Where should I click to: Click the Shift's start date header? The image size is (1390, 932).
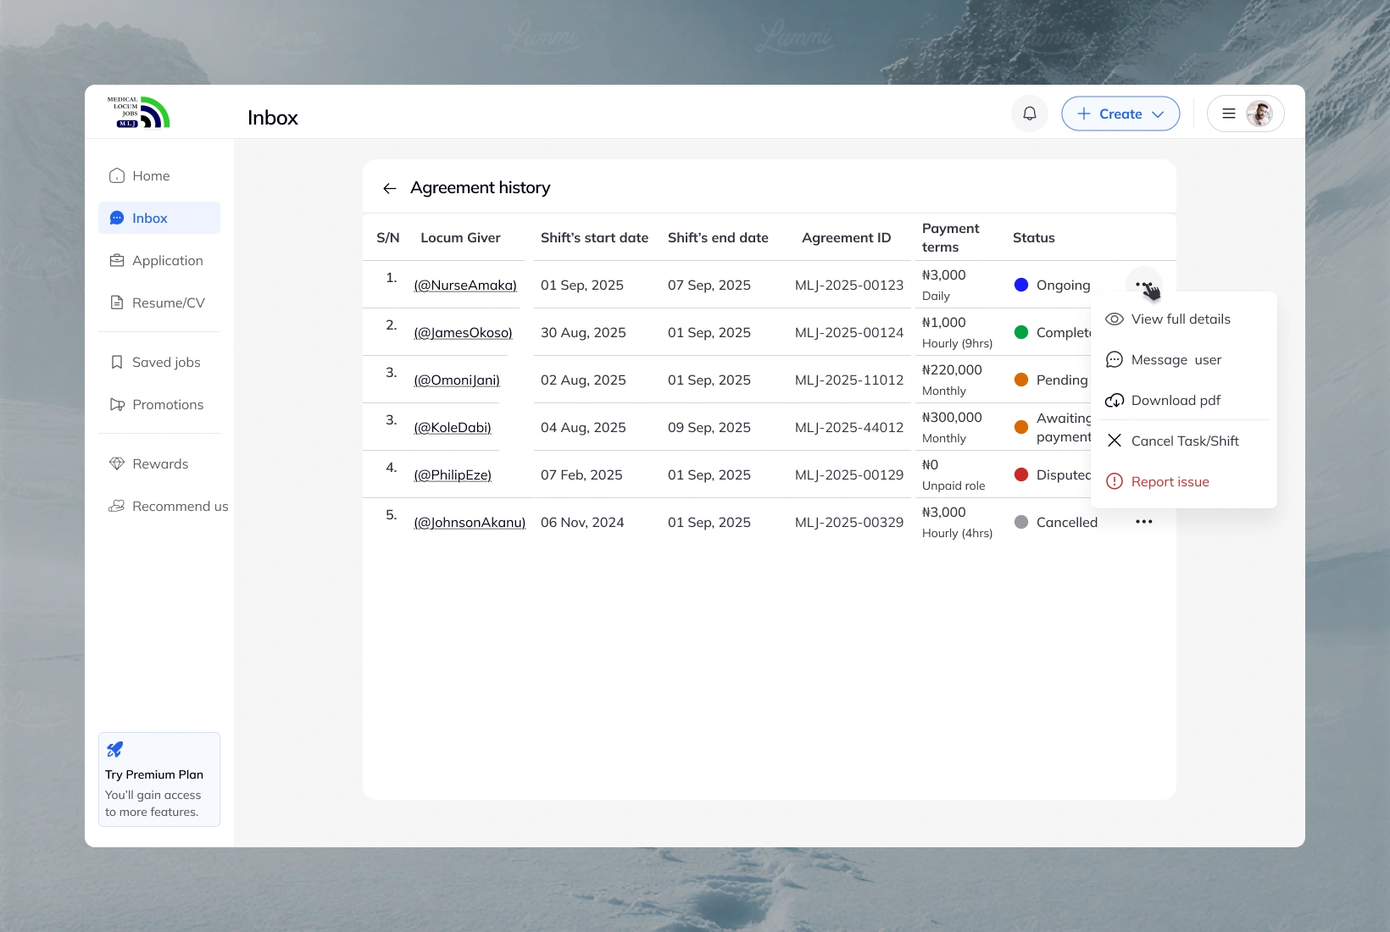[x=594, y=237]
